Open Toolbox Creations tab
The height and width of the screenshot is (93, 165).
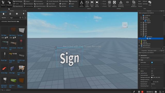[23, 14]
